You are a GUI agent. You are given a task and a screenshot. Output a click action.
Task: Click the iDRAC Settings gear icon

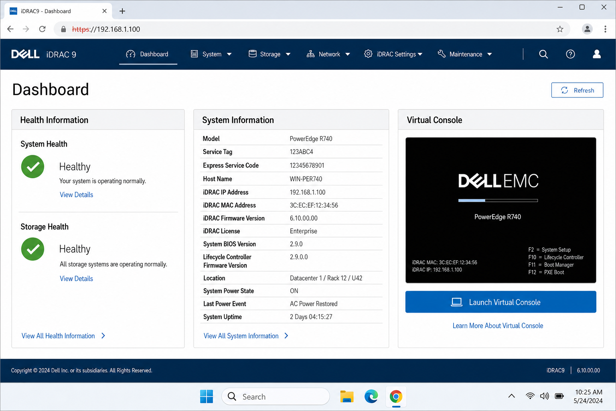tap(368, 54)
